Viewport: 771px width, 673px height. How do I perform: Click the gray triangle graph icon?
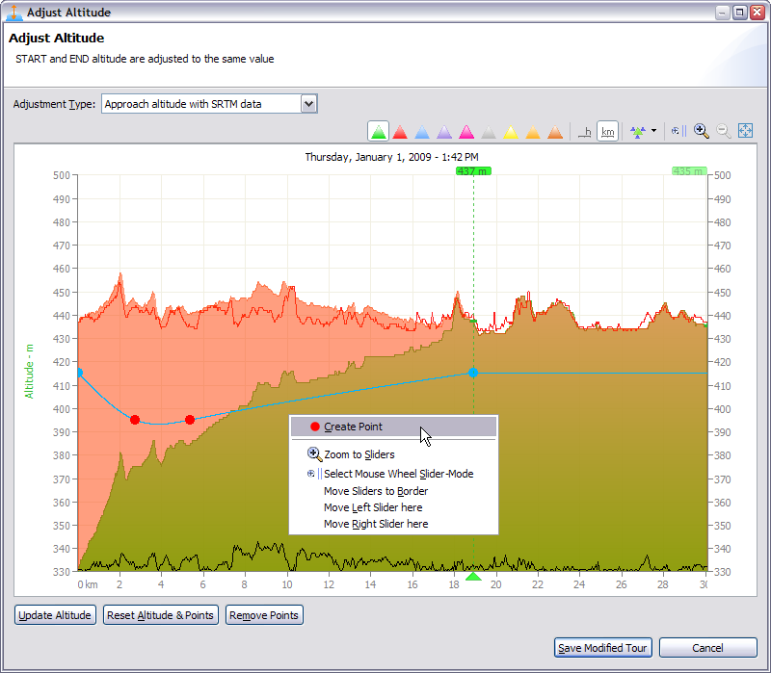point(489,132)
